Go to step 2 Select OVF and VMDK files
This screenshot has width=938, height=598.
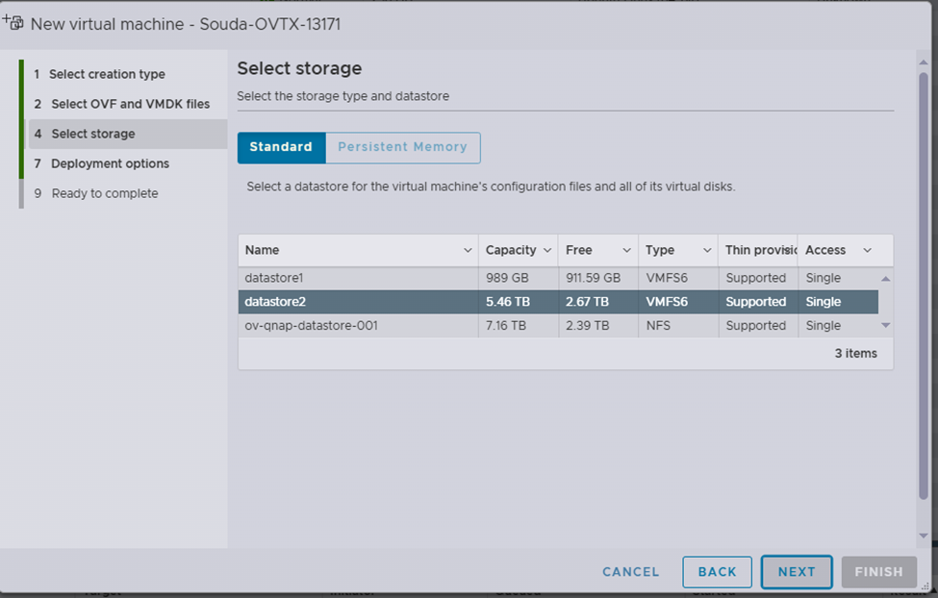[x=130, y=104]
